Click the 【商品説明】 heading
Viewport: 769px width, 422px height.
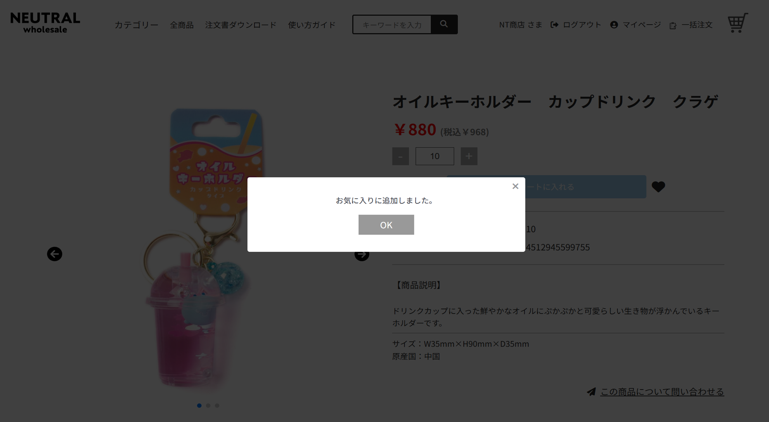(418, 285)
